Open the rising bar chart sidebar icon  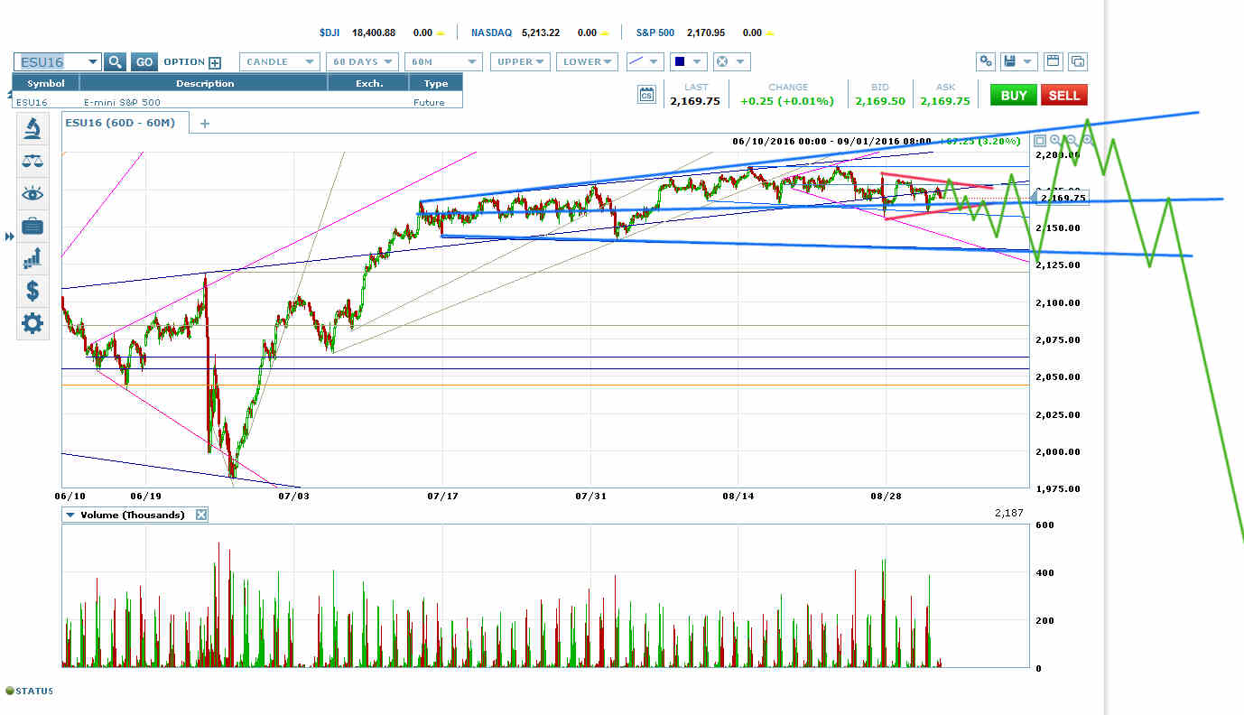[x=32, y=258]
